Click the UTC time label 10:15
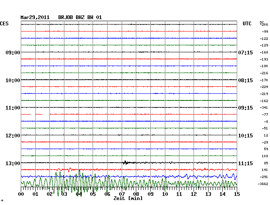270x205 pixels. click(245, 136)
